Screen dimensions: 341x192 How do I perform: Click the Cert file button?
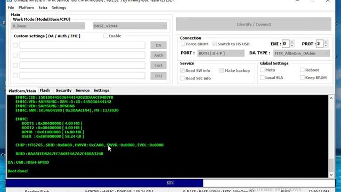(158, 65)
